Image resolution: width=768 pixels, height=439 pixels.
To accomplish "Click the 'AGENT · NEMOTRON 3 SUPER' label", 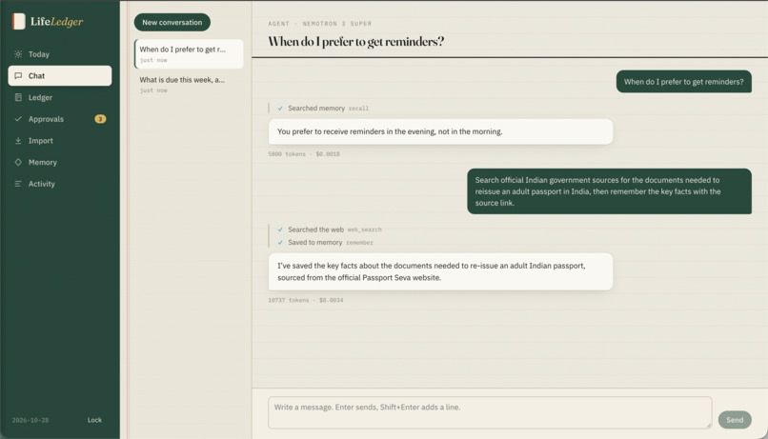I will coord(320,24).
